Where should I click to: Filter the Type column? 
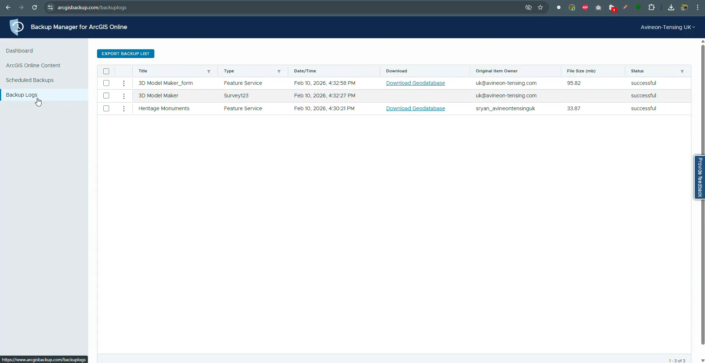tap(279, 71)
